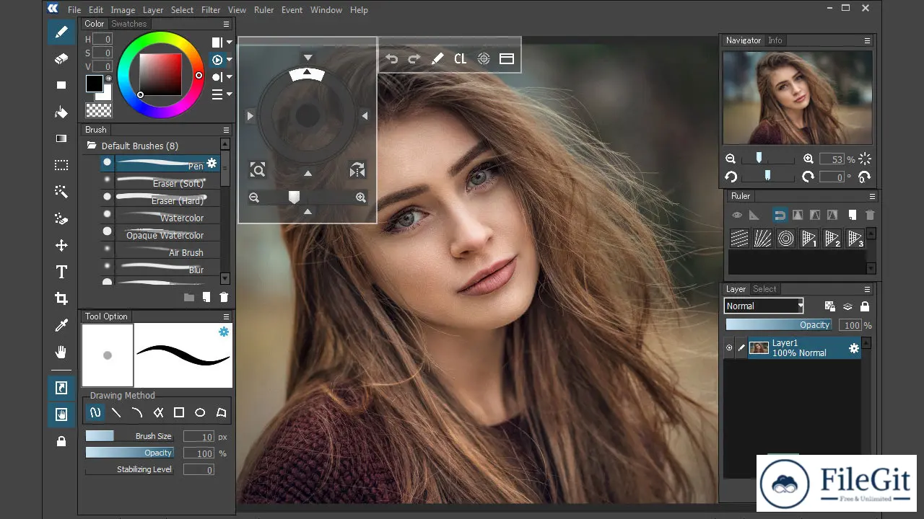
Task: Open the Window menu
Action: (326, 10)
